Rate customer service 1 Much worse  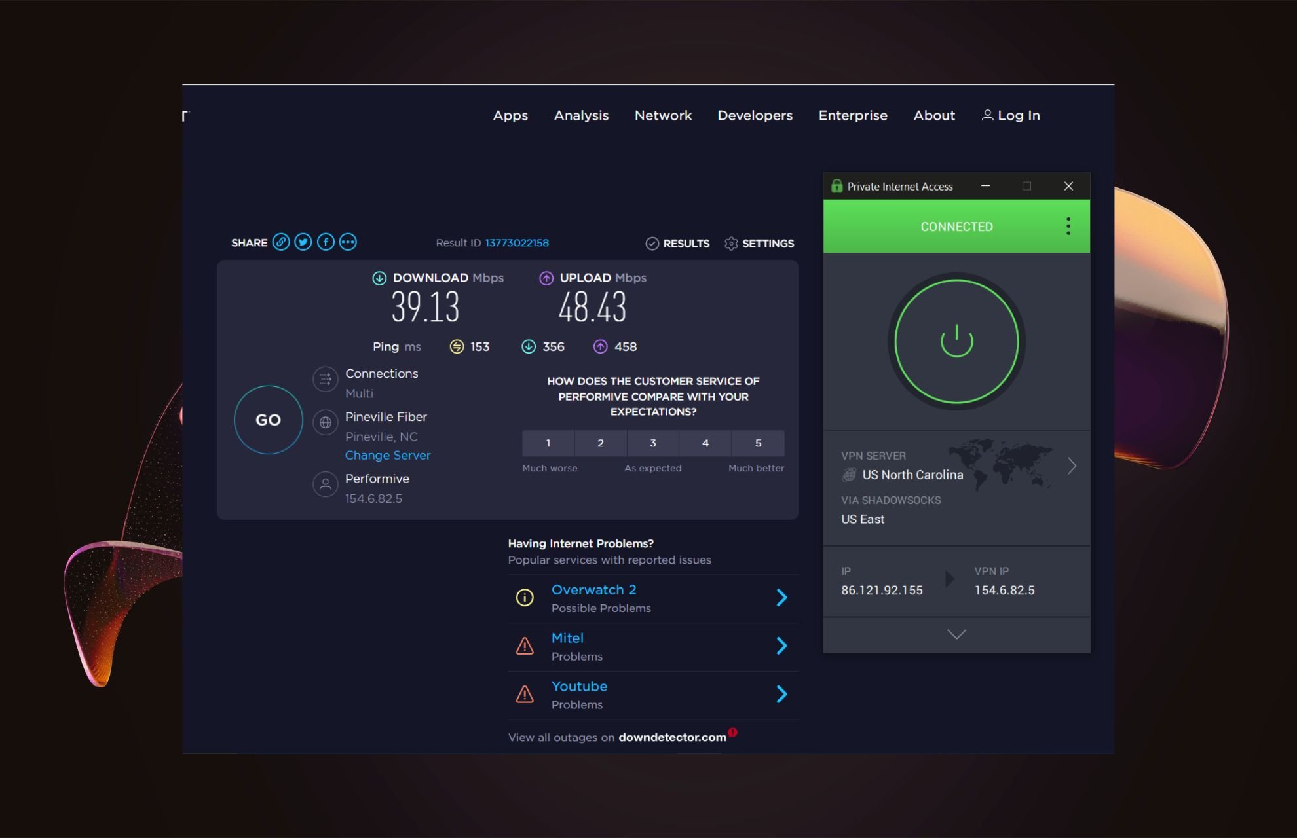tap(548, 443)
